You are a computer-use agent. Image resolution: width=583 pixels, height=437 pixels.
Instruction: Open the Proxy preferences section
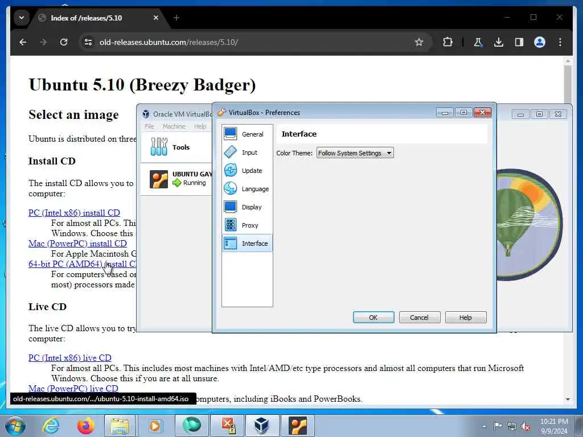[247, 225]
